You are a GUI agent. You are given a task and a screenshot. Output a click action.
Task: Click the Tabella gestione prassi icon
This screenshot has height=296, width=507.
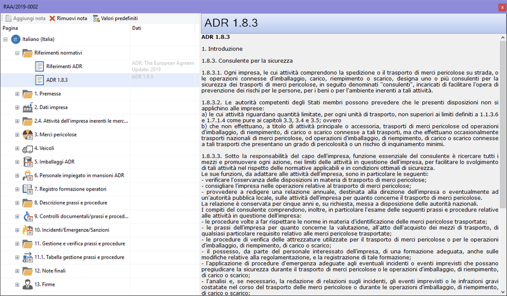tap(28, 258)
